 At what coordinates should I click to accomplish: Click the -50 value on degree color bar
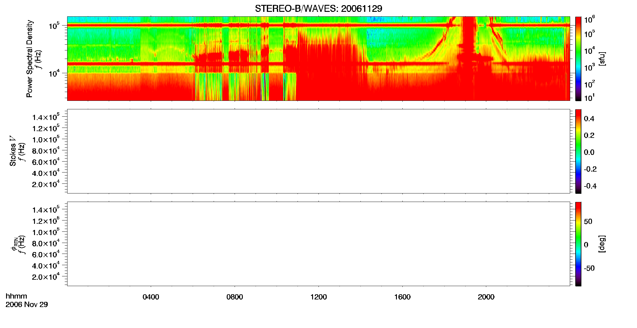[x=589, y=268]
